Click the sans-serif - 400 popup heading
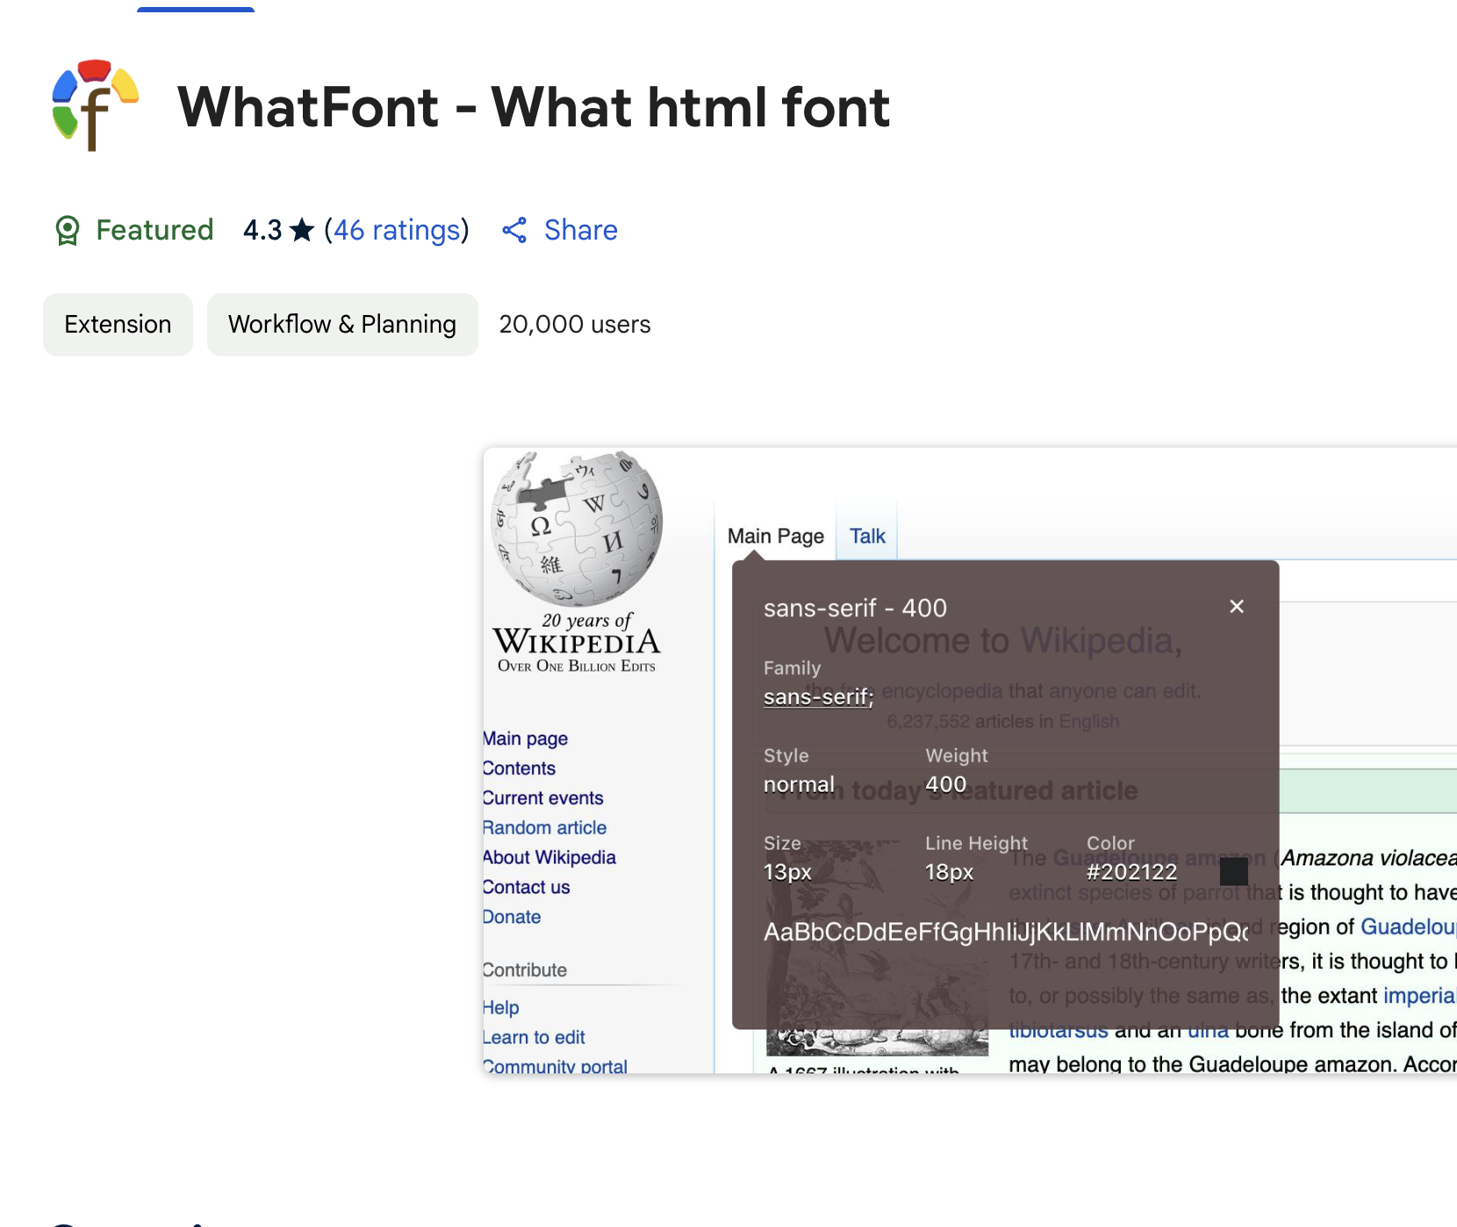 point(855,608)
